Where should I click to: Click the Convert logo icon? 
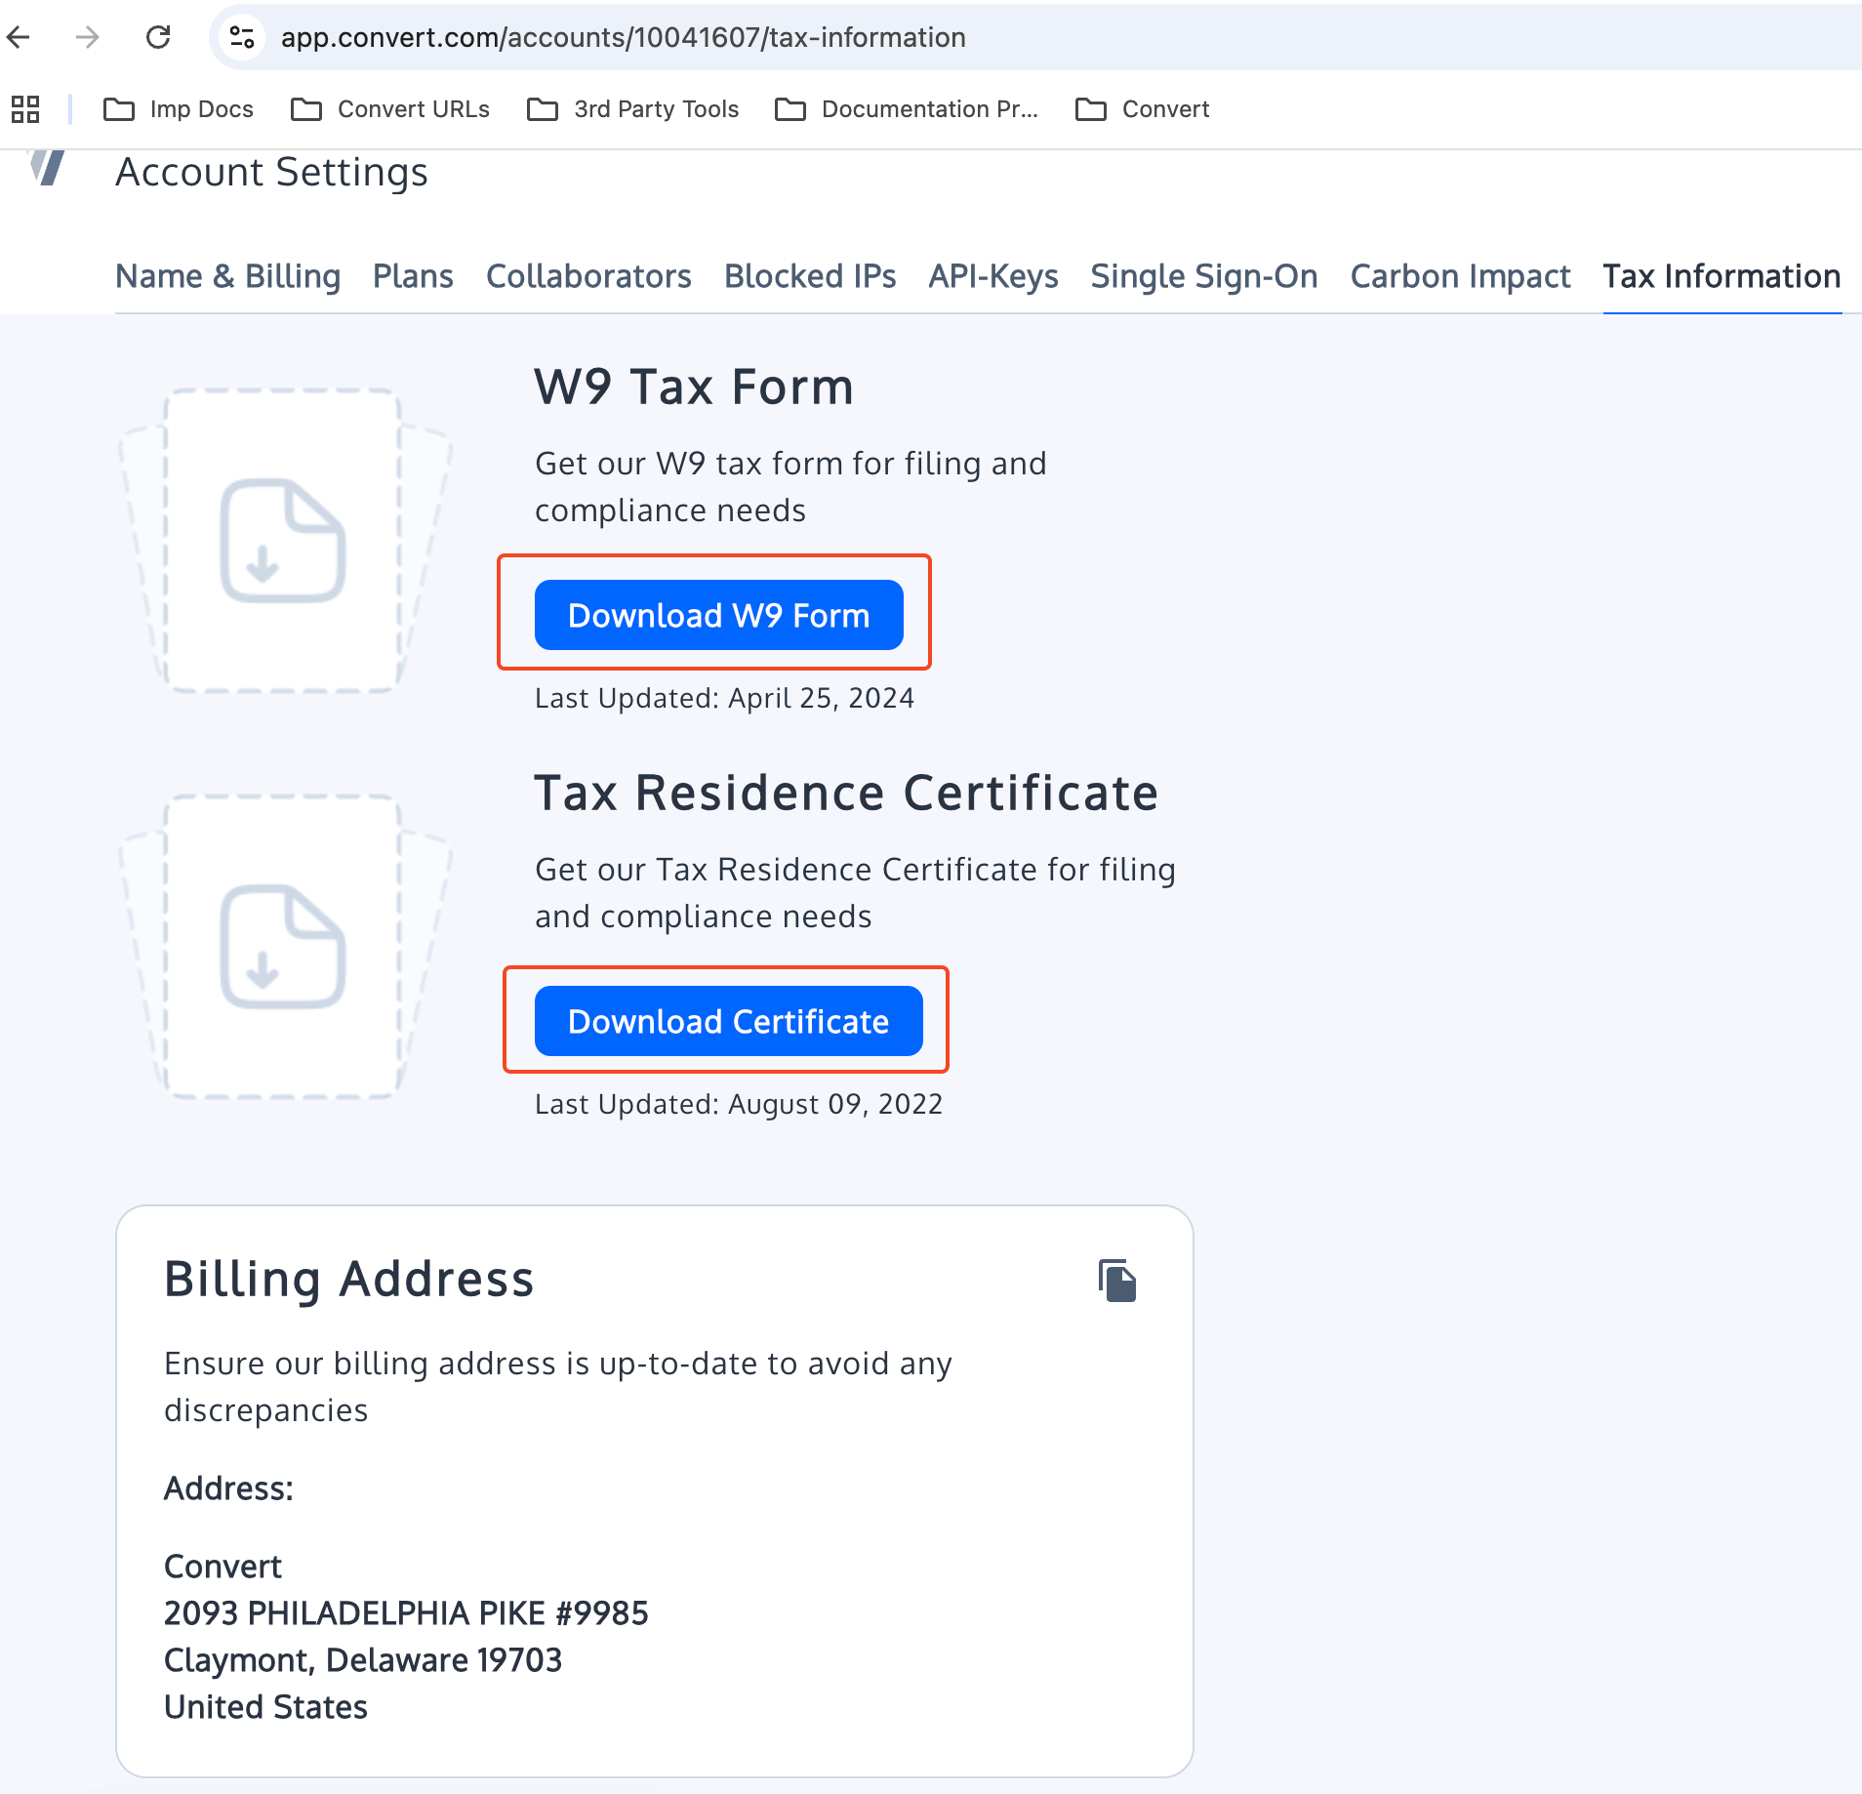(x=46, y=169)
